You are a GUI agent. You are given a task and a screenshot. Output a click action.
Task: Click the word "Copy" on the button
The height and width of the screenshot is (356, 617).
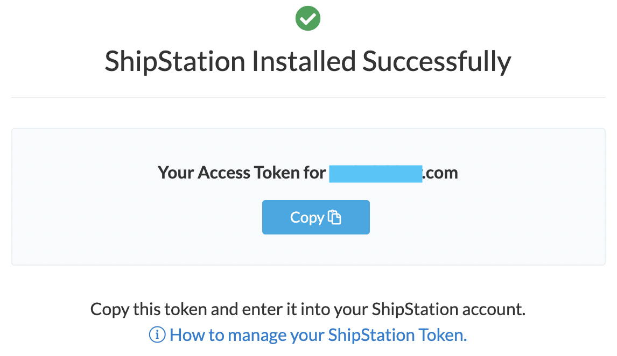306,217
